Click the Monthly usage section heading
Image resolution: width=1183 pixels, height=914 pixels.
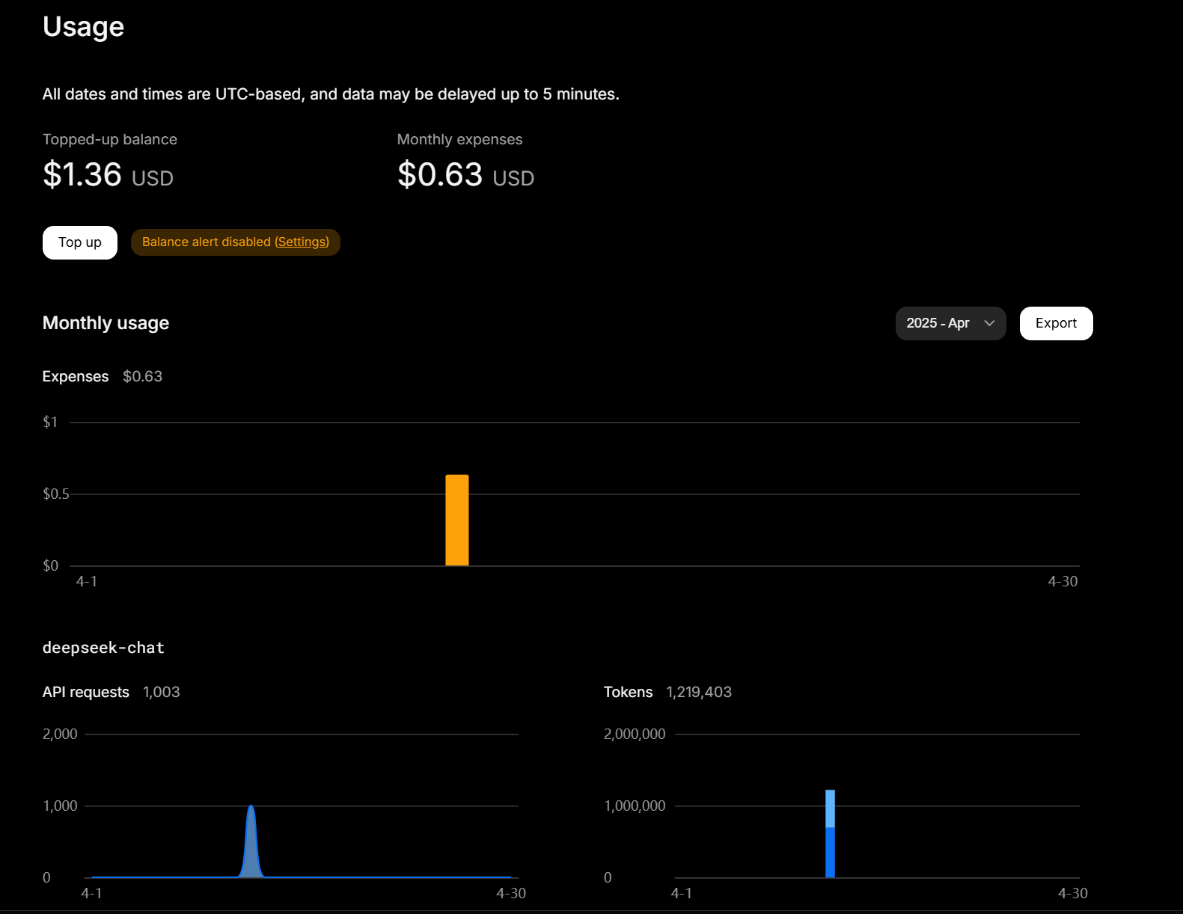(106, 323)
